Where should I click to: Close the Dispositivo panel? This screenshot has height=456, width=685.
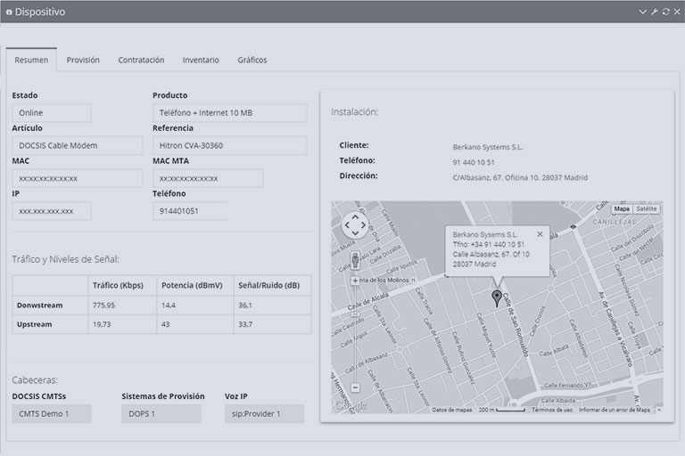677,12
